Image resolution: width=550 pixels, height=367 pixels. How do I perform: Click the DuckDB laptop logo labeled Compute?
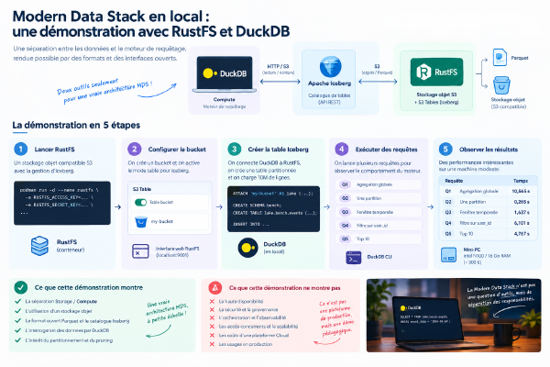[x=225, y=73]
